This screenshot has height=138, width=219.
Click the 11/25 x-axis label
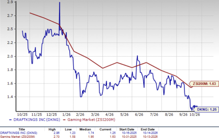click(37, 115)
